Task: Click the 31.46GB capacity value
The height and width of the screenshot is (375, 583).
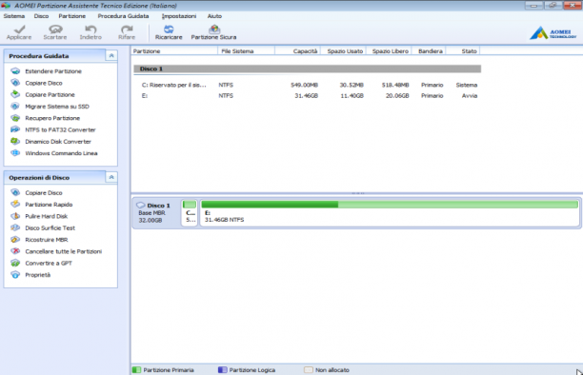Action: (x=306, y=95)
